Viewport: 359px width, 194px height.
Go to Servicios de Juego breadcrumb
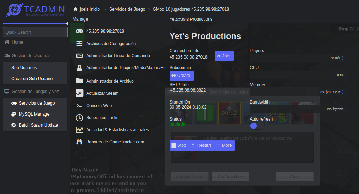(x=127, y=9)
